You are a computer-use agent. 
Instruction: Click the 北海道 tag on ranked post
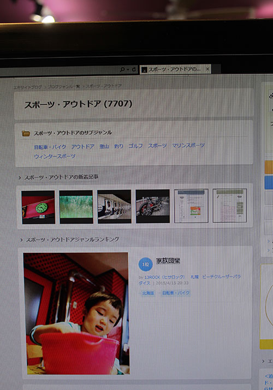pos(147,293)
